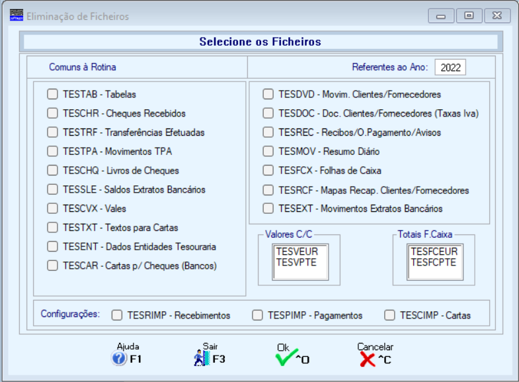This screenshot has width=519, height=382.
Task: Select TESVPTE in Valores C/C list
Action: (297, 262)
